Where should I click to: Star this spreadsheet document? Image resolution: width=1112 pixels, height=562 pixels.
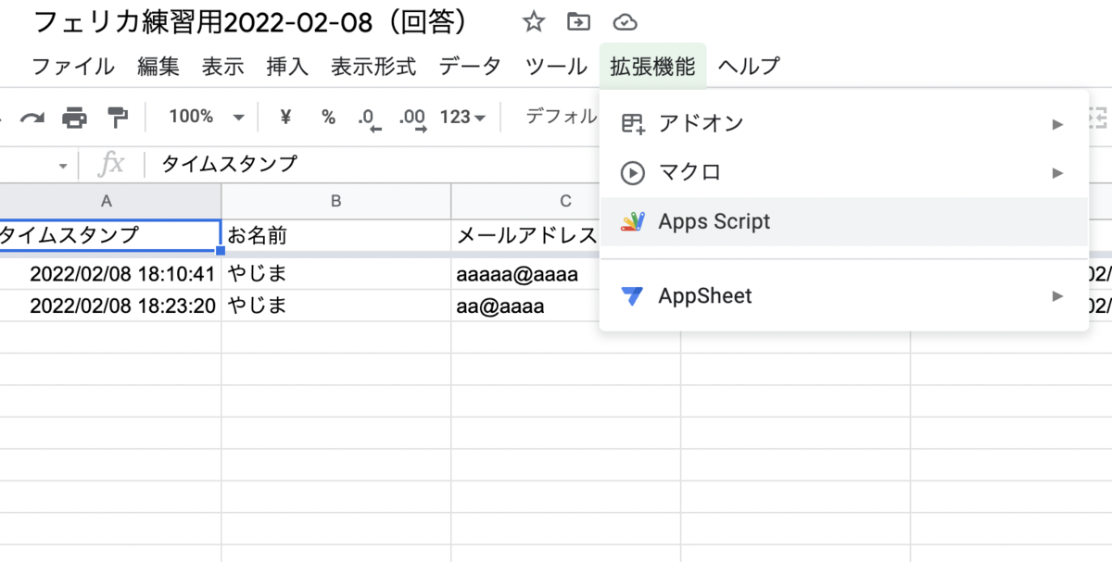pyautogui.click(x=534, y=22)
